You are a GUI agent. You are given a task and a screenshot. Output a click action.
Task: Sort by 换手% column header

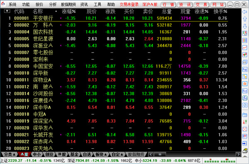click(220, 12)
